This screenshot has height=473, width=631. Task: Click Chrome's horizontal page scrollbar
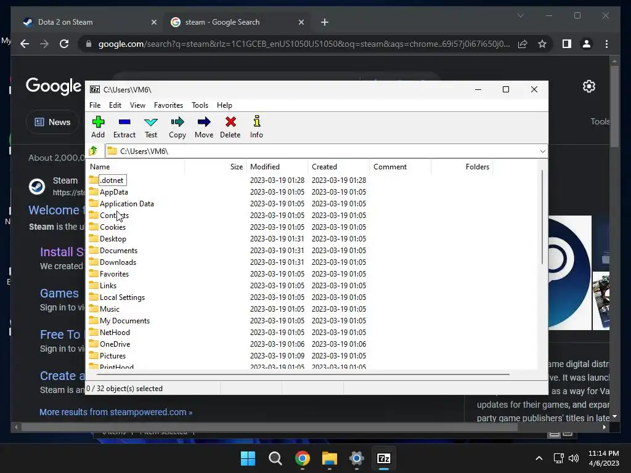pyautogui.click(x=269, y=427)
